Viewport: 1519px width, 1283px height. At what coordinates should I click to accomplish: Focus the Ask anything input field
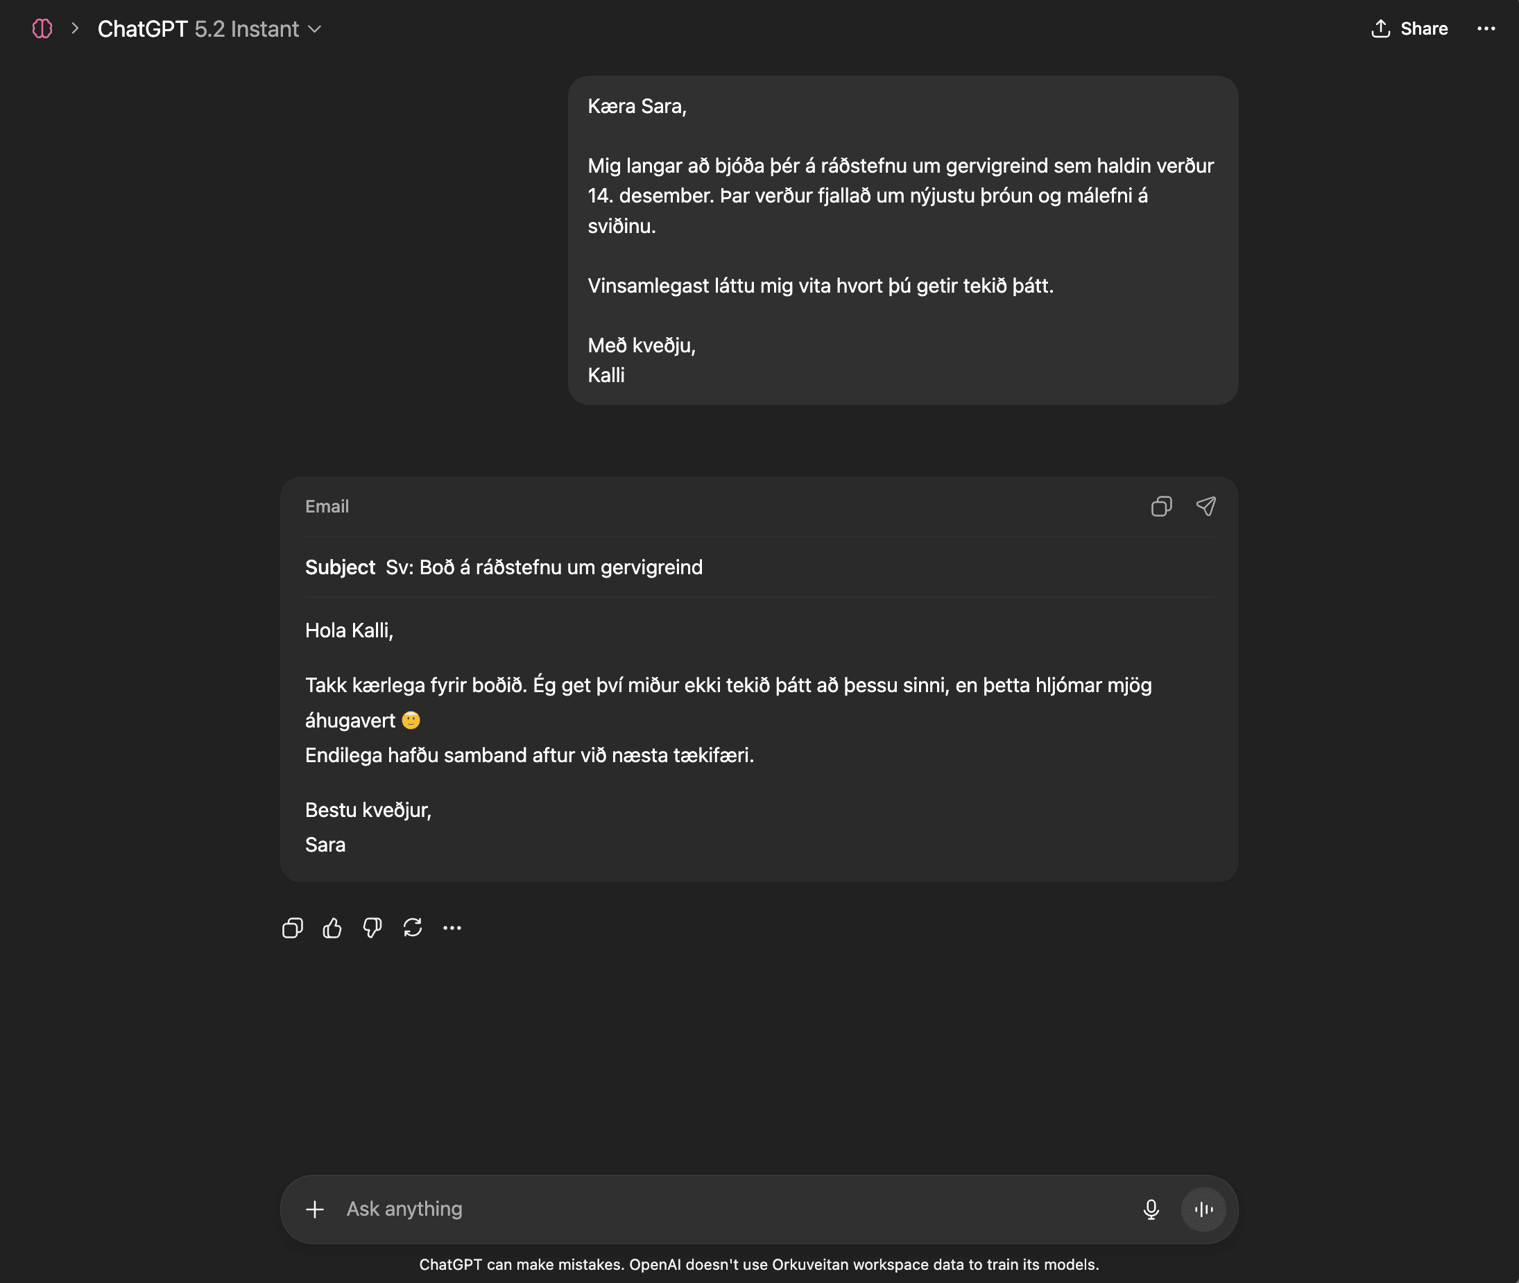coord(728,1209)
